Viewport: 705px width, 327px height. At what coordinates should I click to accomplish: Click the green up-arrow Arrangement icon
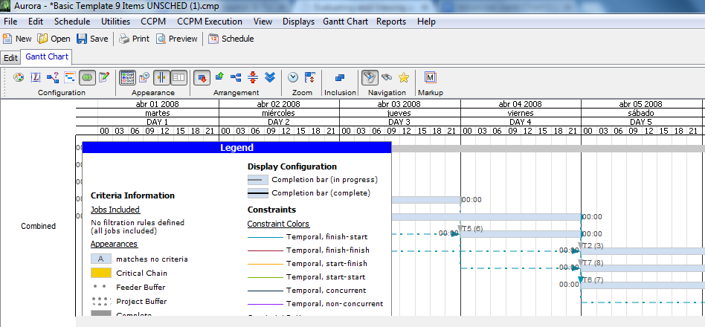[219, 77]
